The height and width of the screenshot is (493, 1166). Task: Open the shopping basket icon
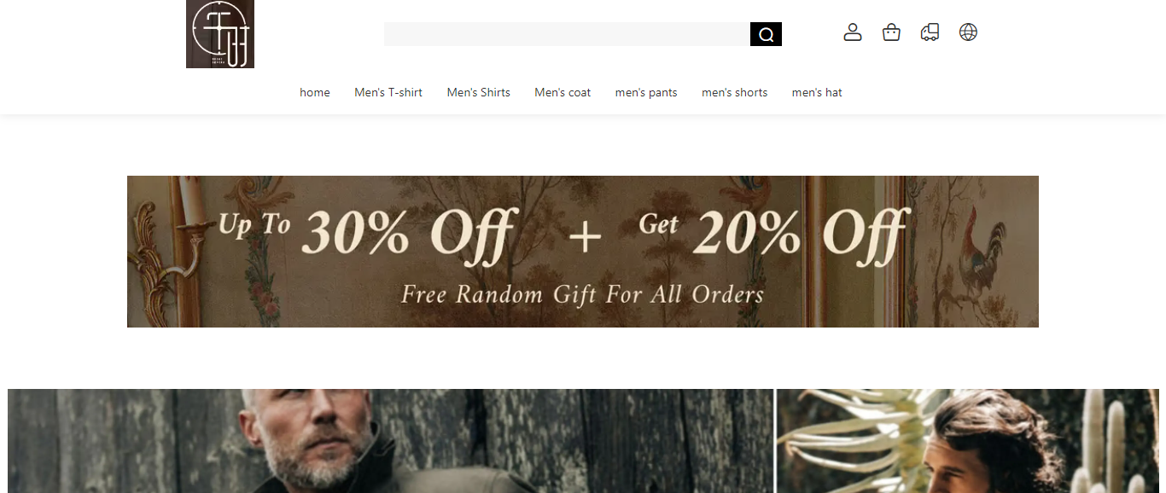click(891, 32)
